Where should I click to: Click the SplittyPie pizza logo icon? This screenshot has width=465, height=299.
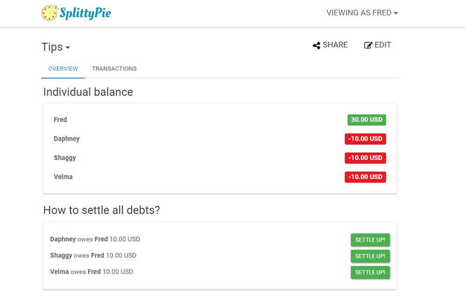coord(50,13)
